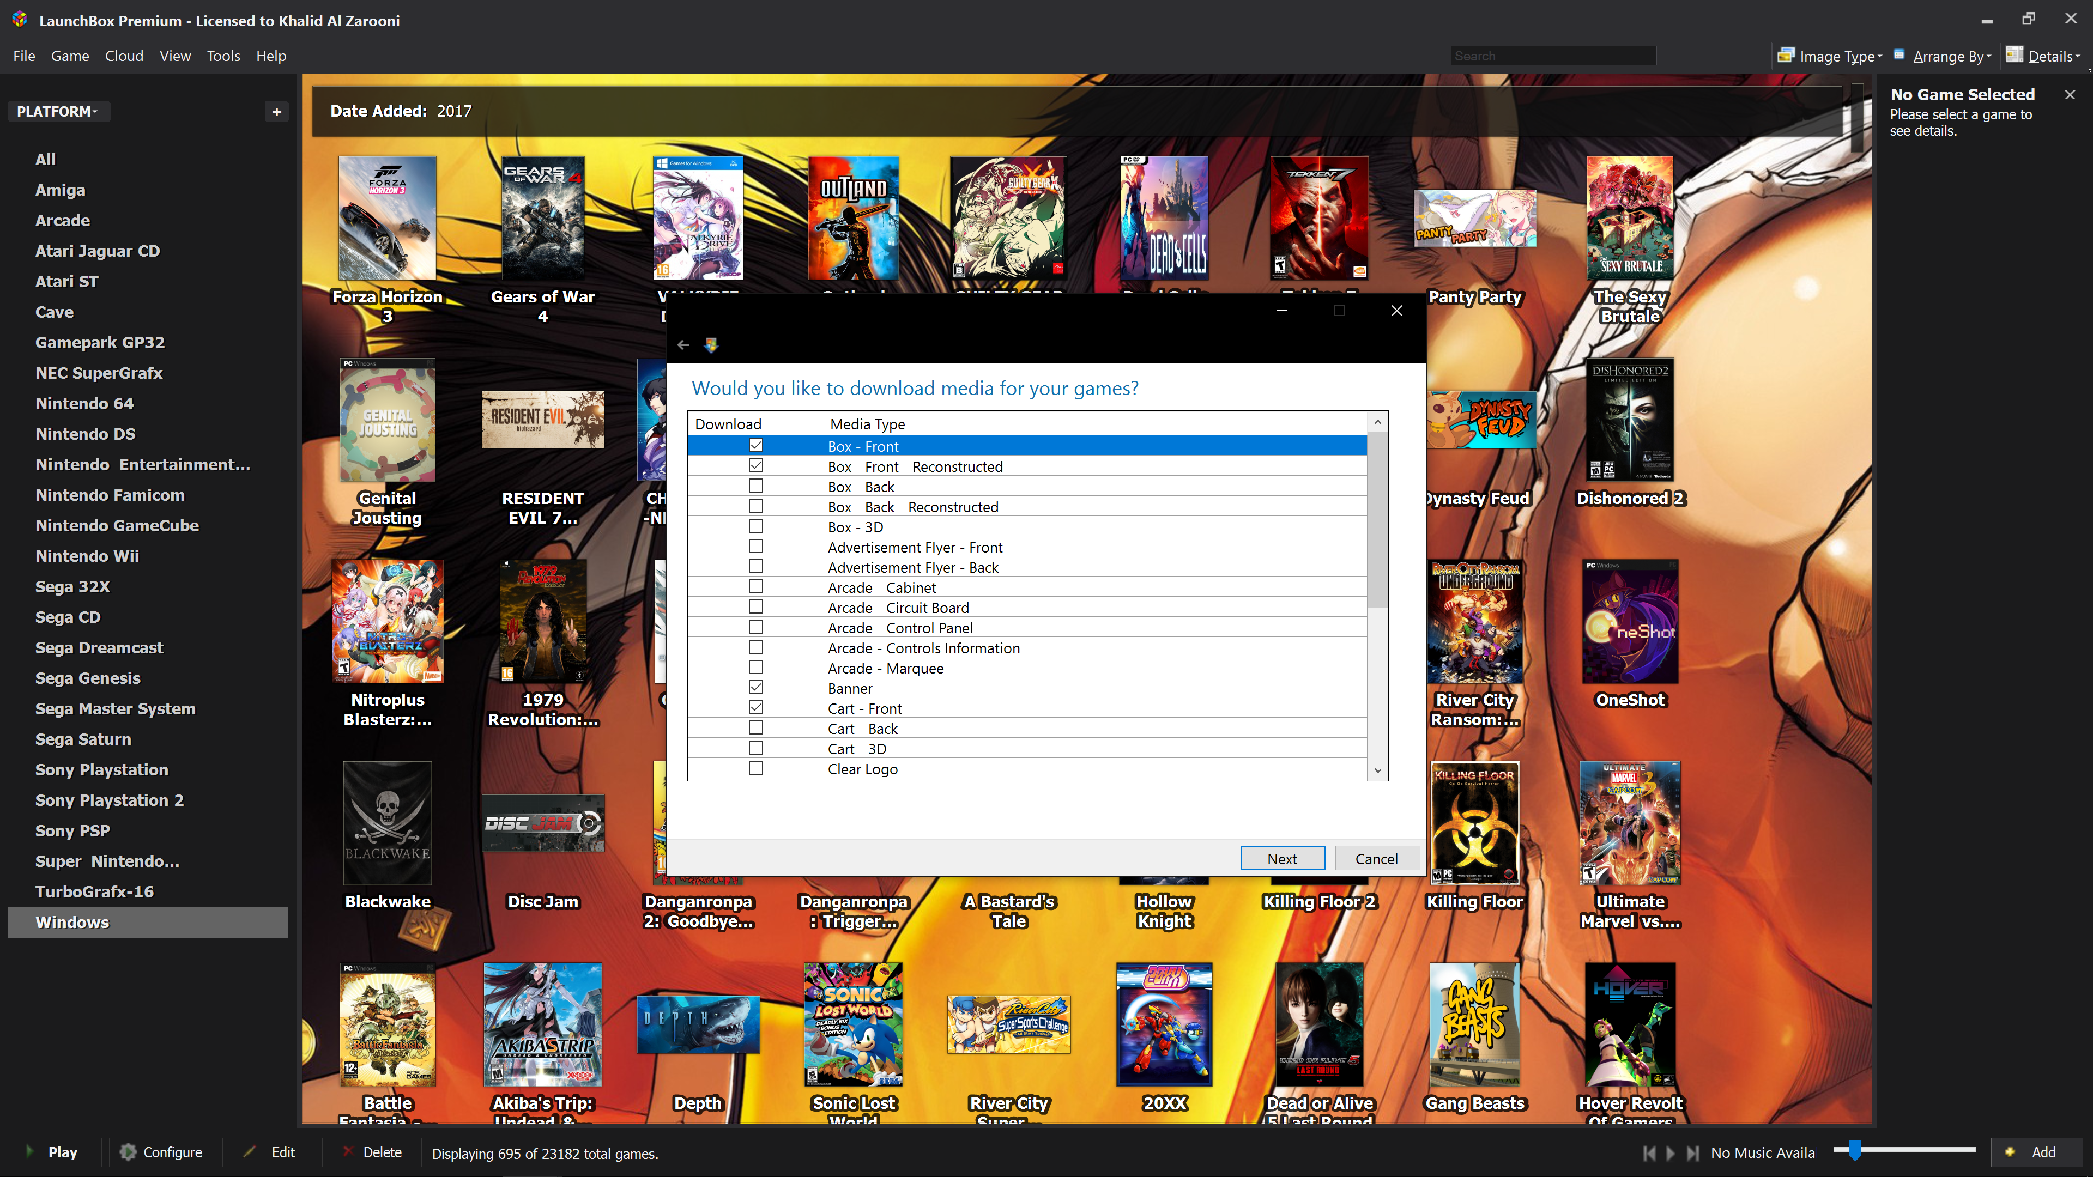Screen dimensions: 2093x1177
Task: Click the download wizard shield icon
Action: [711, 345]
